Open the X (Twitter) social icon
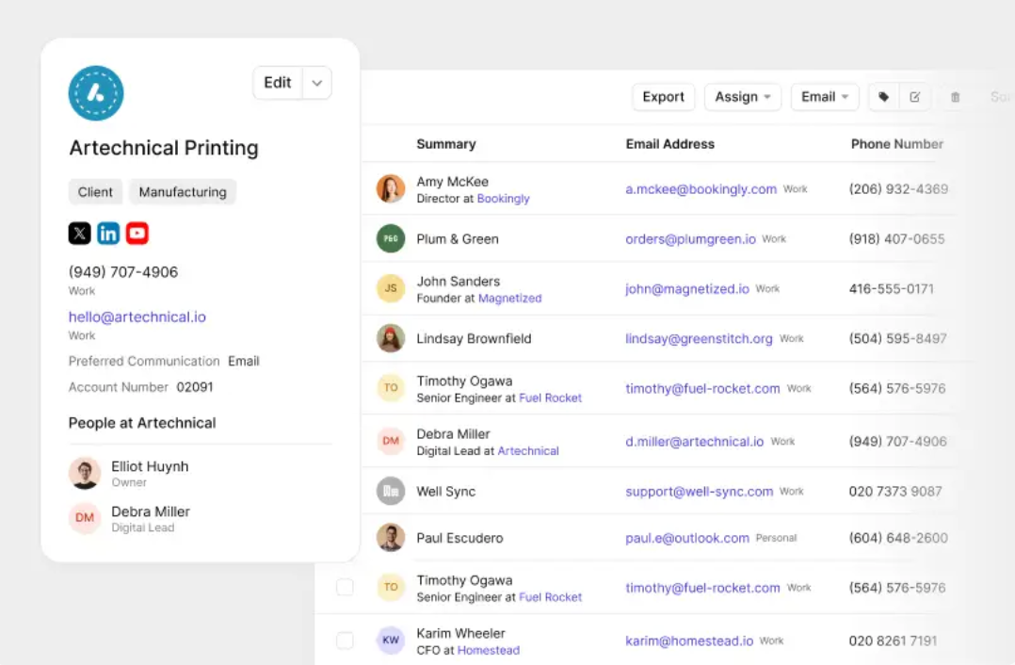The height and width of the screenshot is (665, 1015). [80, 233]
